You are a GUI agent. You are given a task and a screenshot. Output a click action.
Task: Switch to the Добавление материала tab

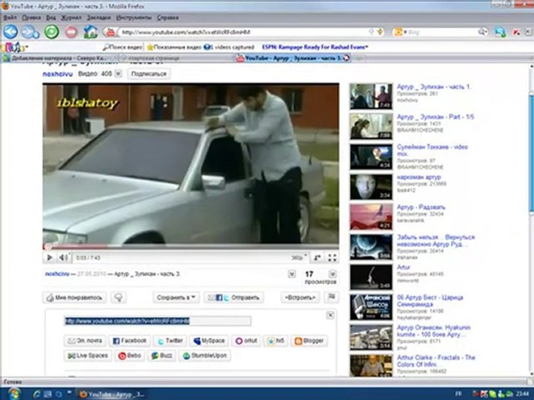coord(60,58)
